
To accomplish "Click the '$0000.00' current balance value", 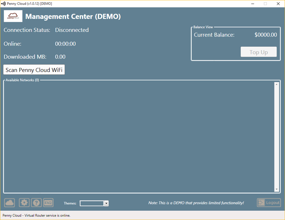I will click(266, 35).
